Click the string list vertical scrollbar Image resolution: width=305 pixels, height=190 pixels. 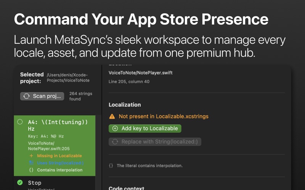click(x=99, y=152)
